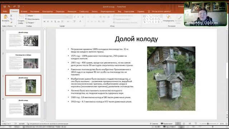Toggle underline Ч formatting
229x129 pixels.
pyautogui.click(x=52, y=21)
